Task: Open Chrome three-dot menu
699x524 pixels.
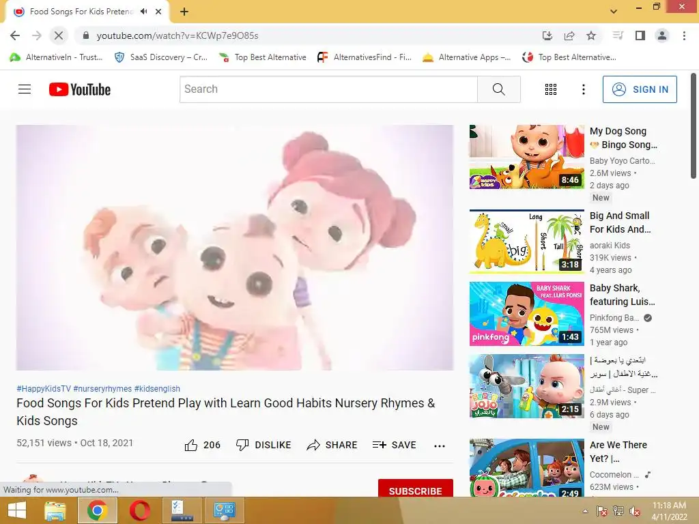Action: [x=684, y=35]
